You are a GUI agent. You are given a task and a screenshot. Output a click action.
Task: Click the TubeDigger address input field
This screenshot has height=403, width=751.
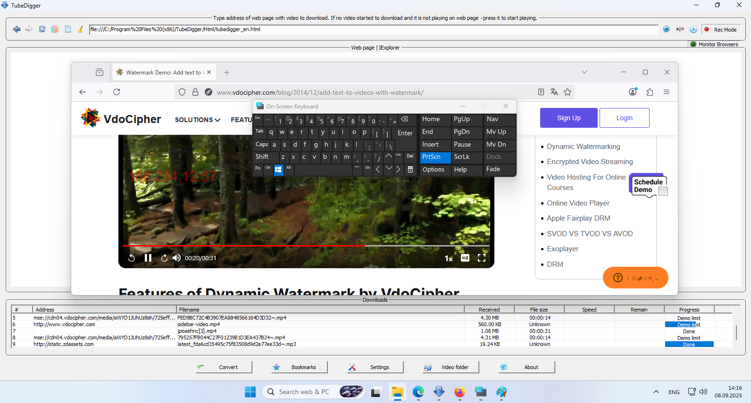tap(374, 29)
